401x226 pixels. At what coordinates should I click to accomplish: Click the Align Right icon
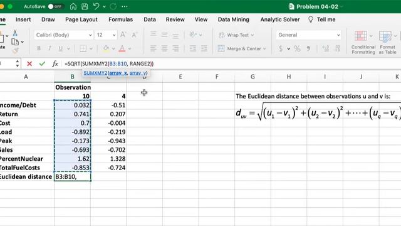pos(175,48)
